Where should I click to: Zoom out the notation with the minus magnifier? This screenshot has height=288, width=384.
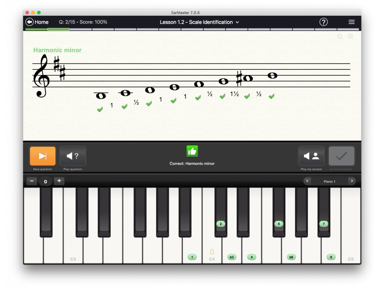point(340,36)
